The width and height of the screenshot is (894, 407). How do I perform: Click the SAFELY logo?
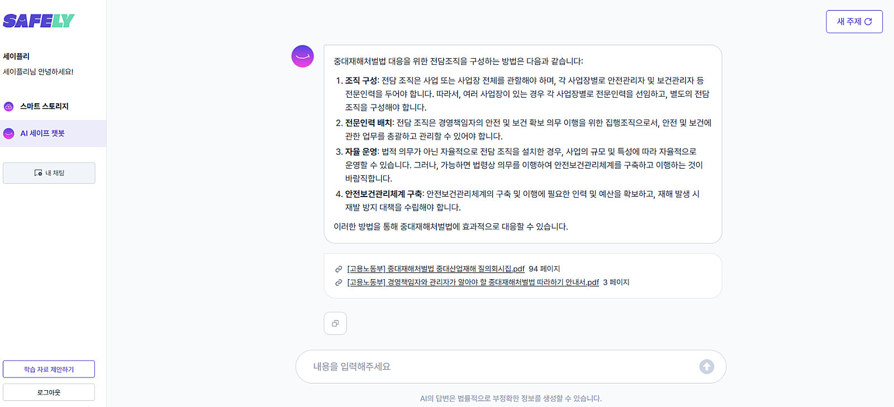[x=39, y=21]
